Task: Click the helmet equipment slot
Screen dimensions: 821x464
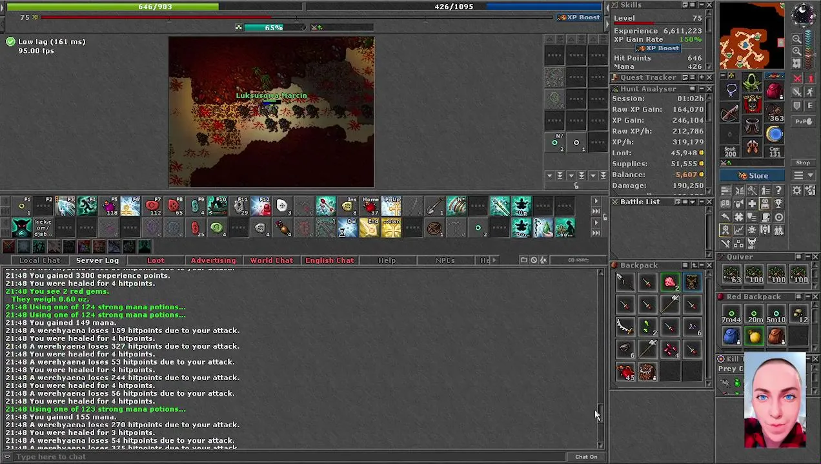Action: pos(752,83)
